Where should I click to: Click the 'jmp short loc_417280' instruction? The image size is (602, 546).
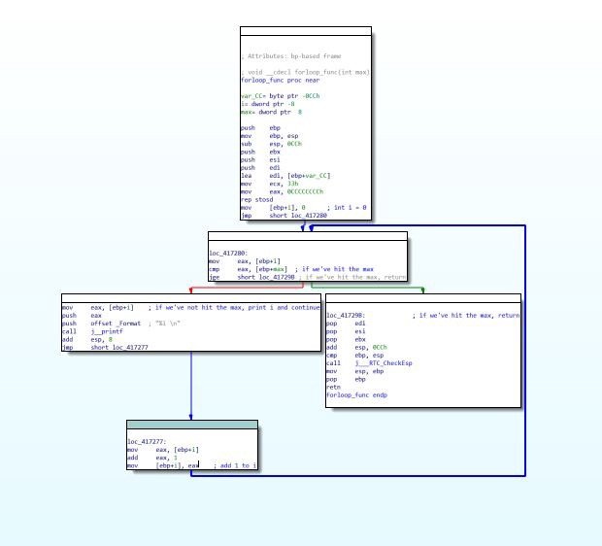(284, 216)
